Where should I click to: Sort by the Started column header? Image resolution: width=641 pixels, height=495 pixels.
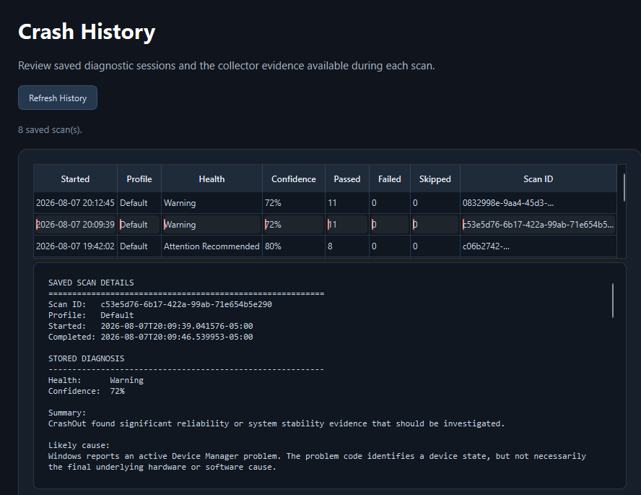75,178
